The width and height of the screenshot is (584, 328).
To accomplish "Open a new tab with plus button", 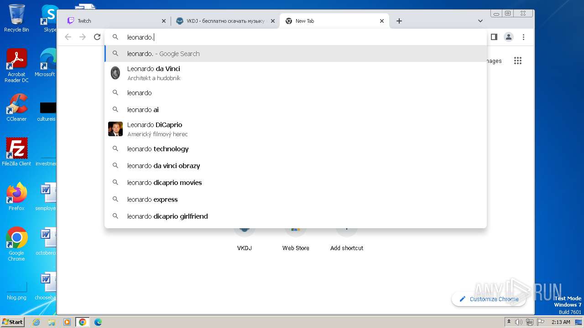I will pyautogui.click(x=399, y=21).
